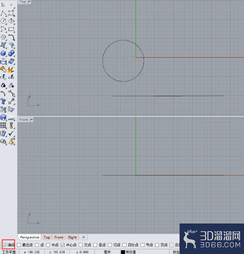Screen dimensions: 244x254
Task: Select the control point curve tool
Action: pos(11,13)
